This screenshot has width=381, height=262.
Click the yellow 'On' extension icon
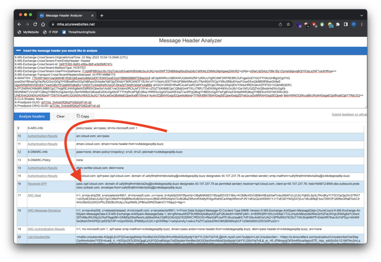tap(330, 25)
